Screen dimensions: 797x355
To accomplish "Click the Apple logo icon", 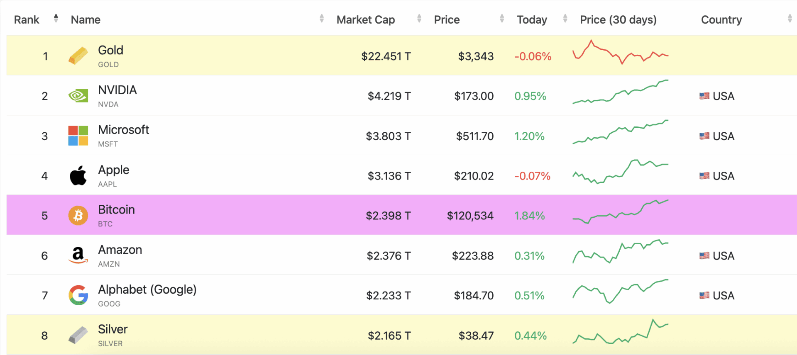I will 78,176.
